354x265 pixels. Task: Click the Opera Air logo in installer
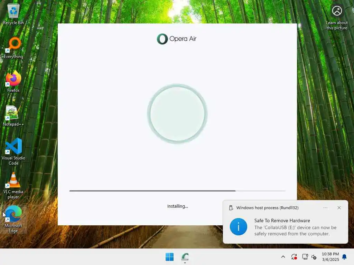click(177, 39)
